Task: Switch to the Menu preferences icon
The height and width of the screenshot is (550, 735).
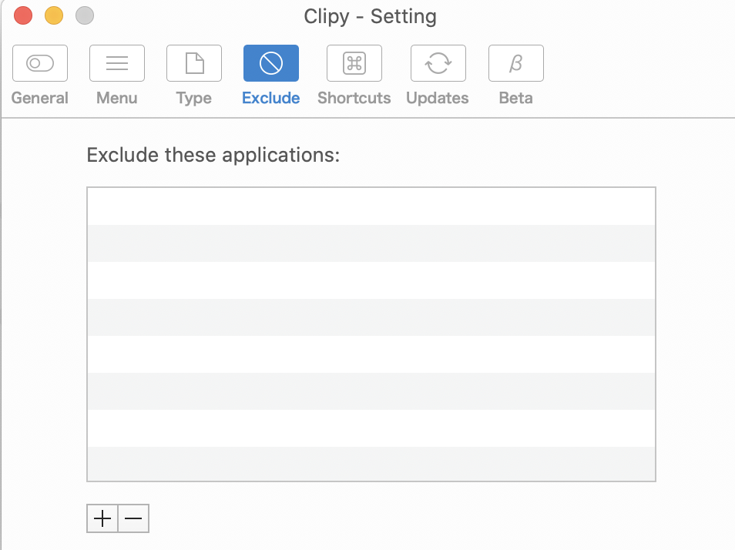Action: coord(116,63)
